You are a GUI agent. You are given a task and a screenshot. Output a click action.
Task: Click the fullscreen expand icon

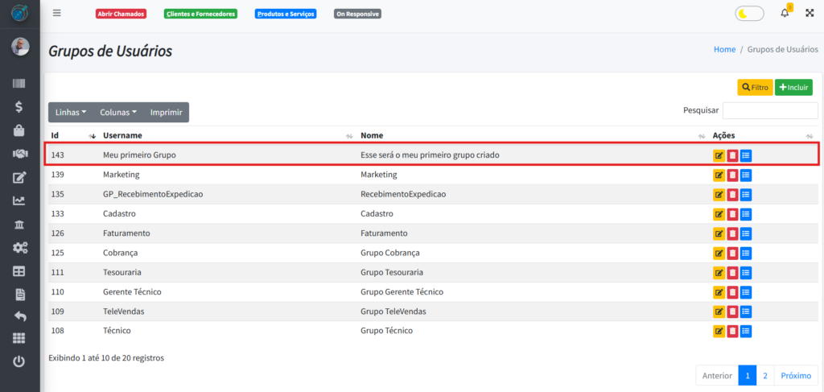point(810,13)
